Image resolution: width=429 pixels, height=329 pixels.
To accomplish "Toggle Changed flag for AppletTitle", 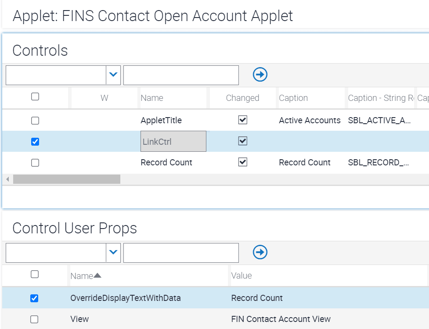I will (243, 120).
